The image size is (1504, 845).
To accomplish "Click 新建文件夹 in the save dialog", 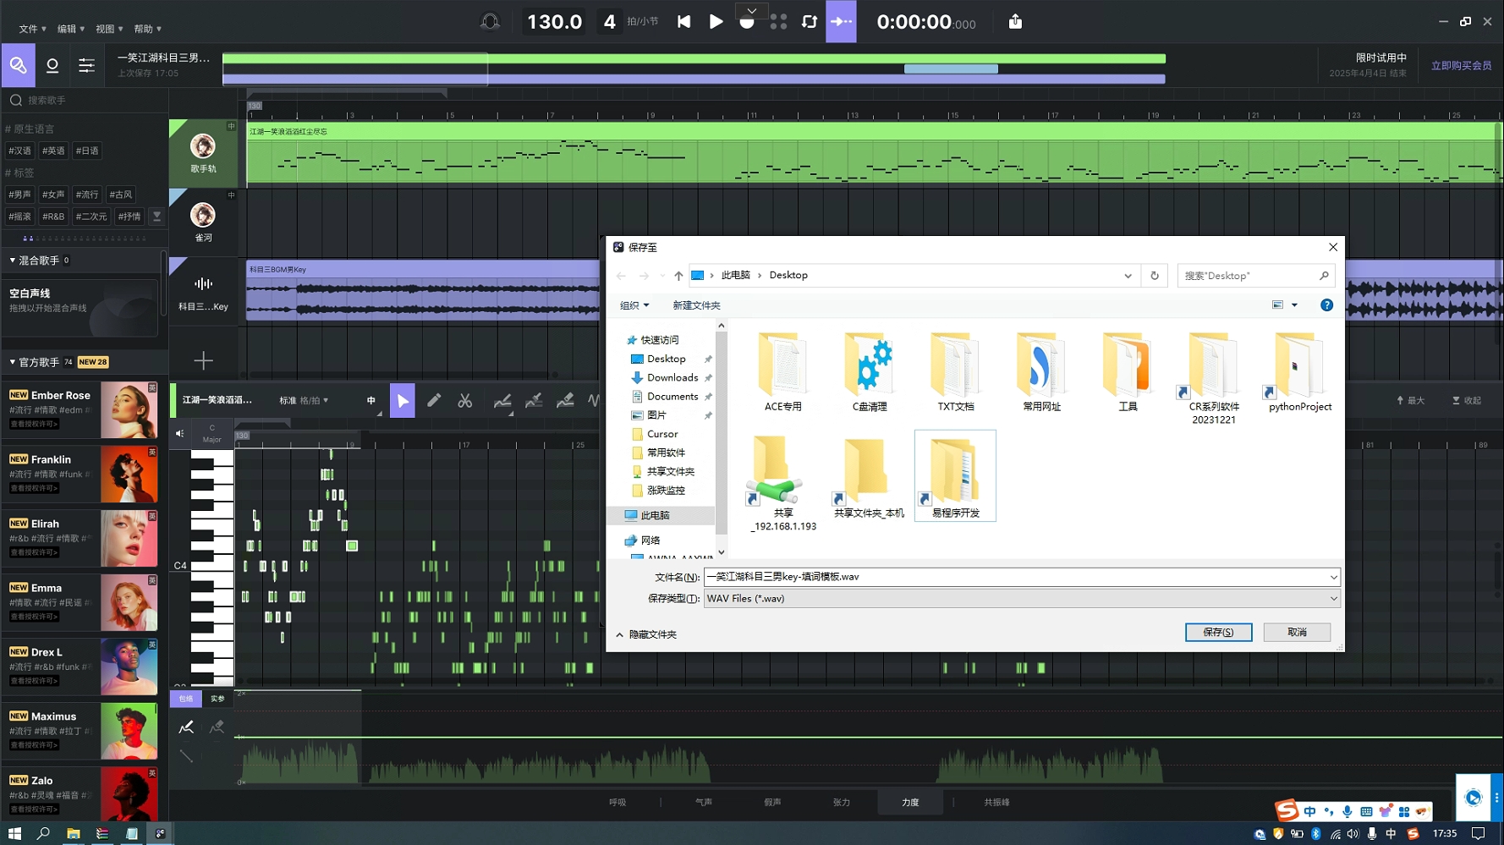I will tap(696, 305).
